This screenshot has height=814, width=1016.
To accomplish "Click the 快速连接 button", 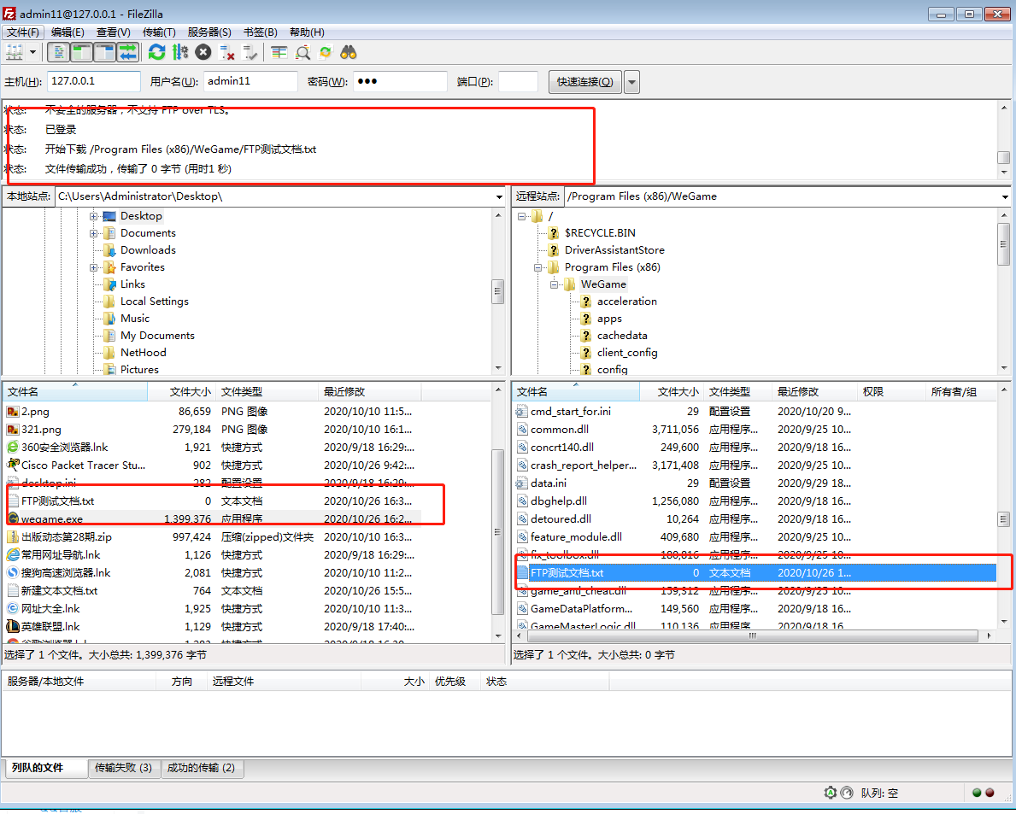I will [x=584, y=81].
